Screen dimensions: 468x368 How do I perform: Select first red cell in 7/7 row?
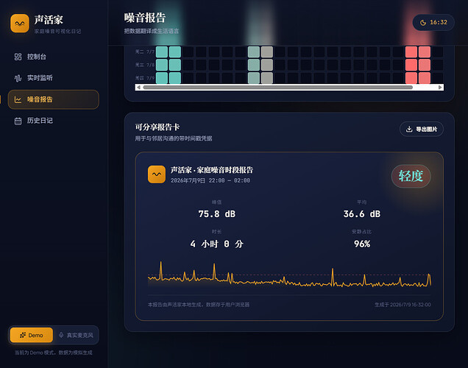(411, 52)
